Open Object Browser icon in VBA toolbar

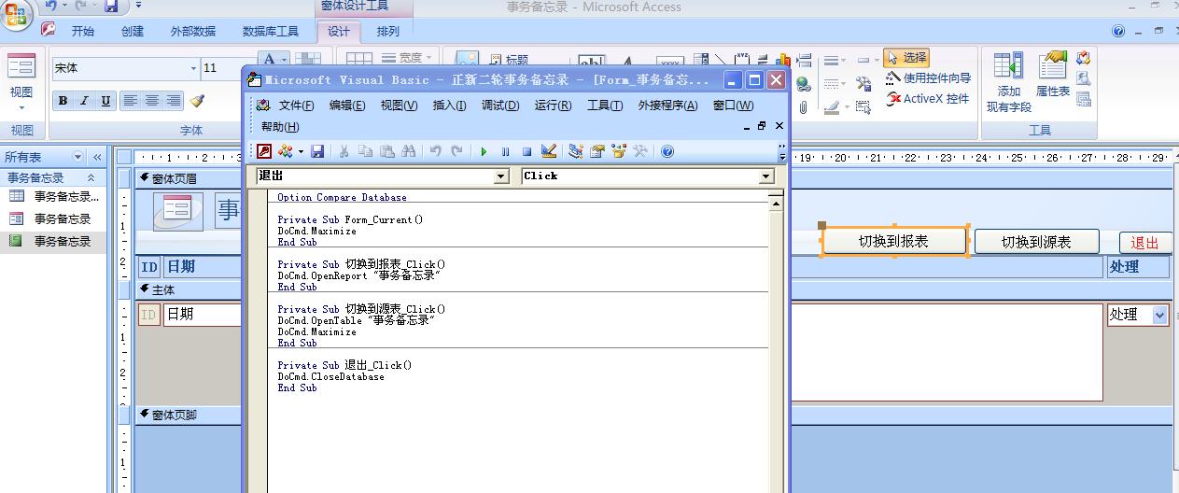point(618,151)
